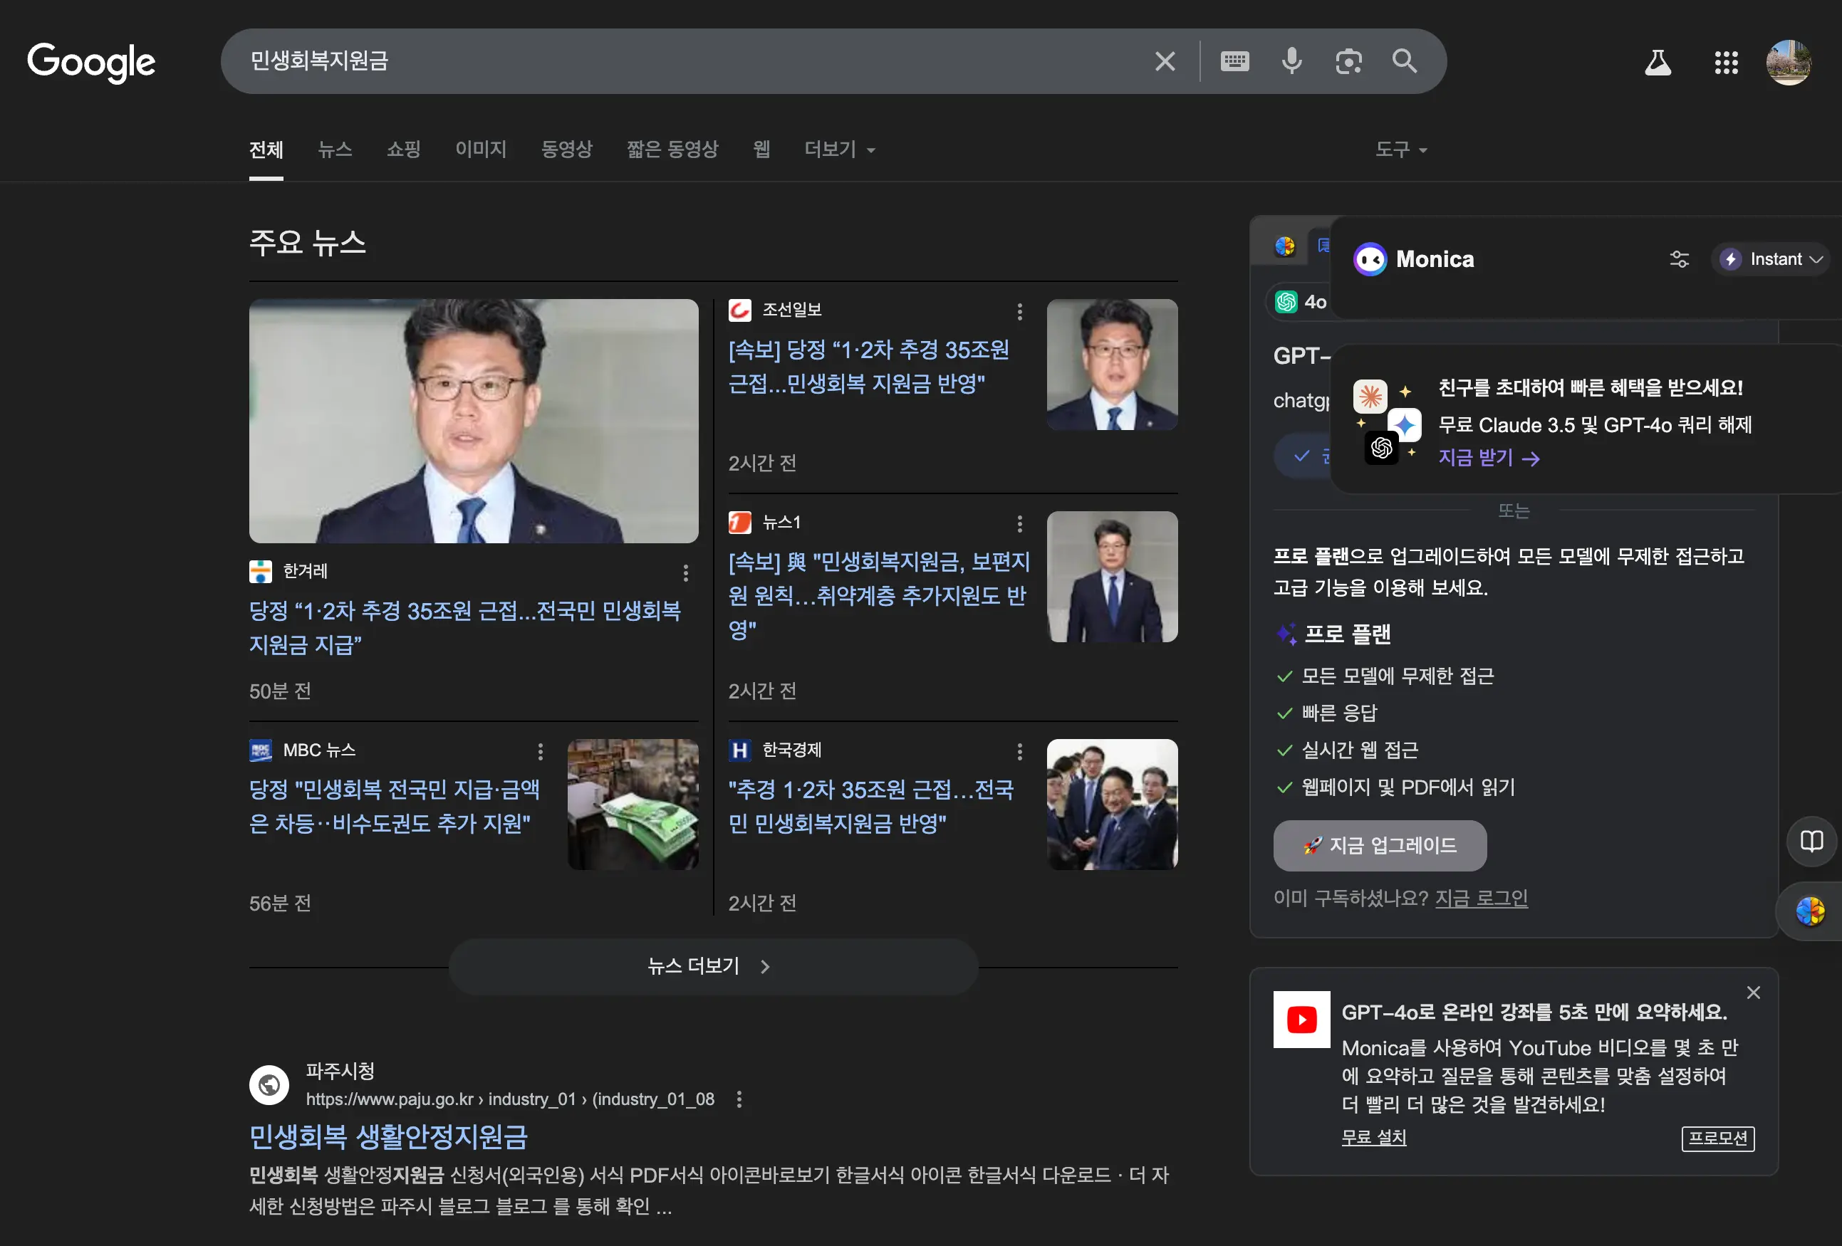1842x1246 pixels.
Task: Click 뉴스 더보기 button
Action: pos(713,965)
